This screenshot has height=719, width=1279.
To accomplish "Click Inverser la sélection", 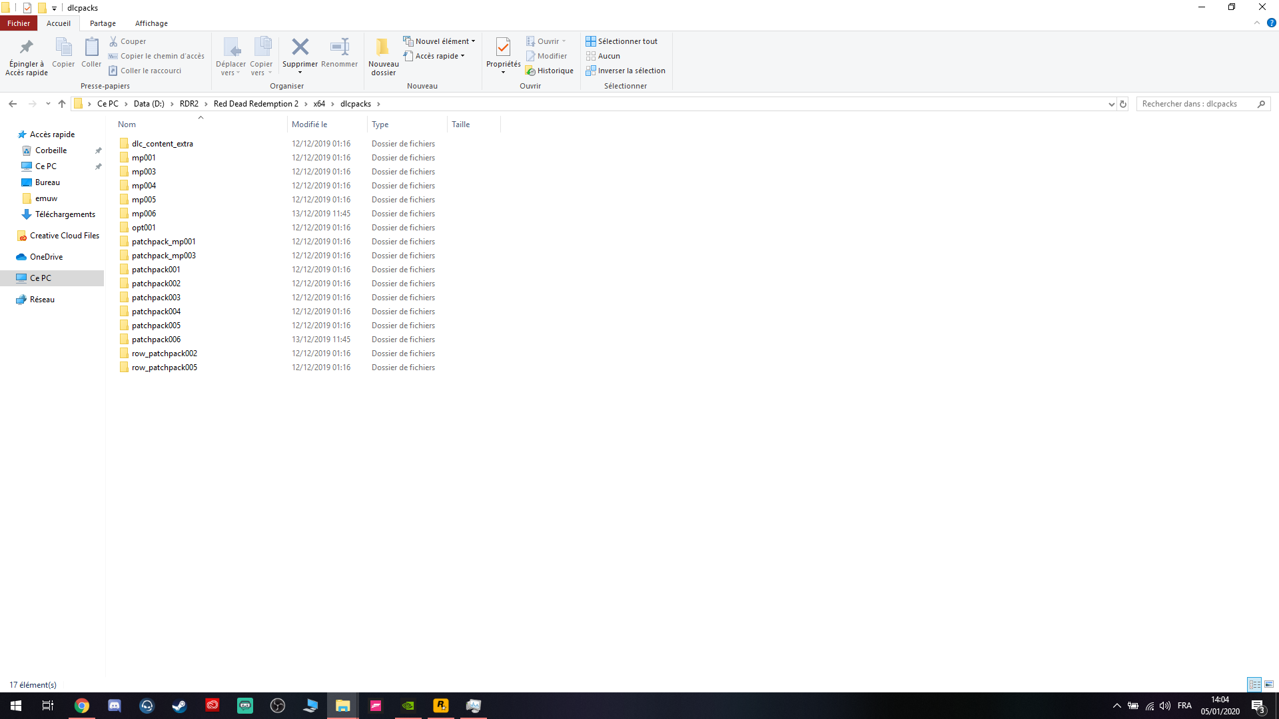I will (626, 71).
